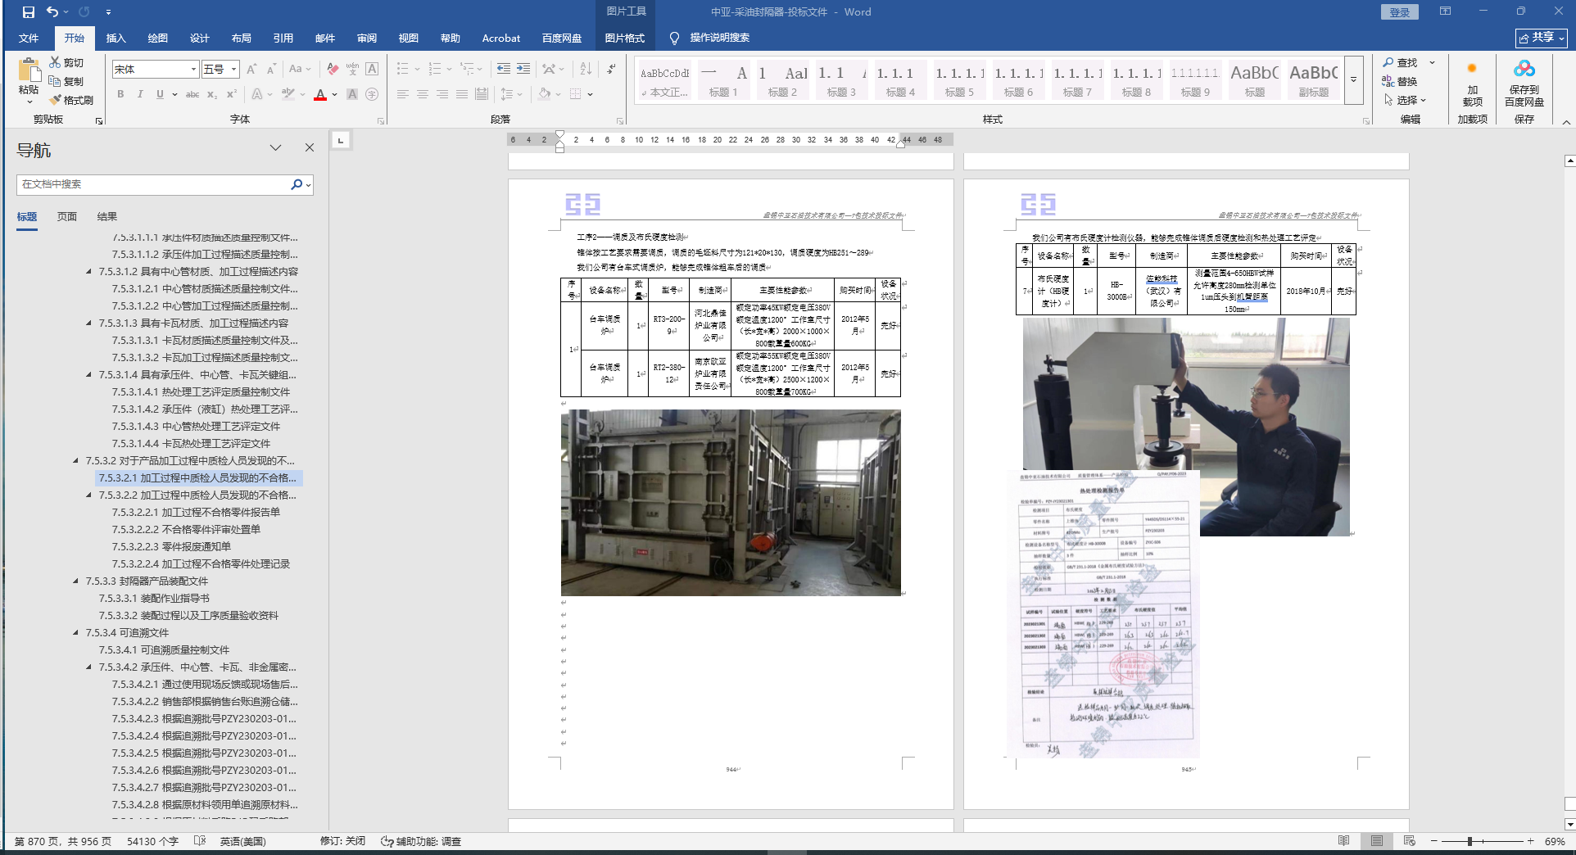1576x855 pixels.
Task: Click the zoom slider in status bar
Action: coord(1470,841)
